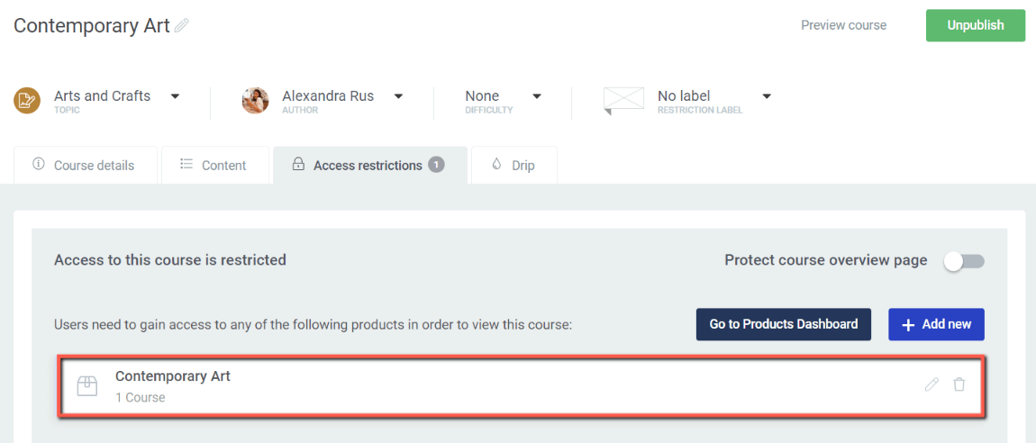1036x443 pixels.
Task: Click the Drip droplet icon
Action: [x=497, y=165]
